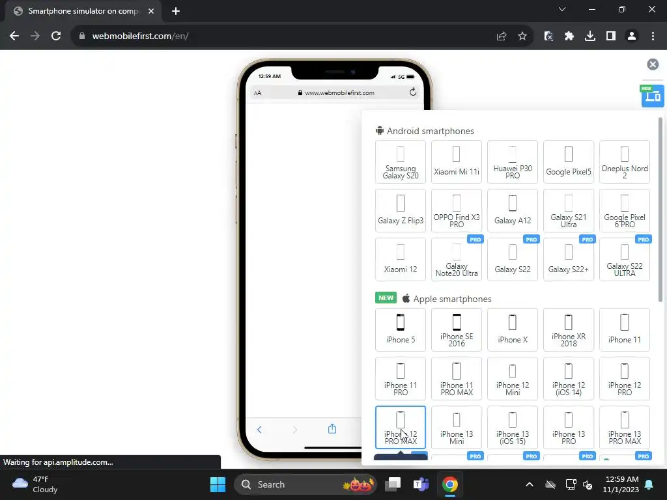Open the NEW device switcher icon
The image size is (667, 500).
coord(652,96)
